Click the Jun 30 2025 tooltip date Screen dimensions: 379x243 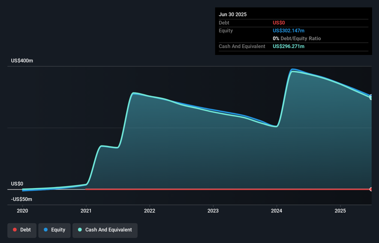[x=233, y=15]
